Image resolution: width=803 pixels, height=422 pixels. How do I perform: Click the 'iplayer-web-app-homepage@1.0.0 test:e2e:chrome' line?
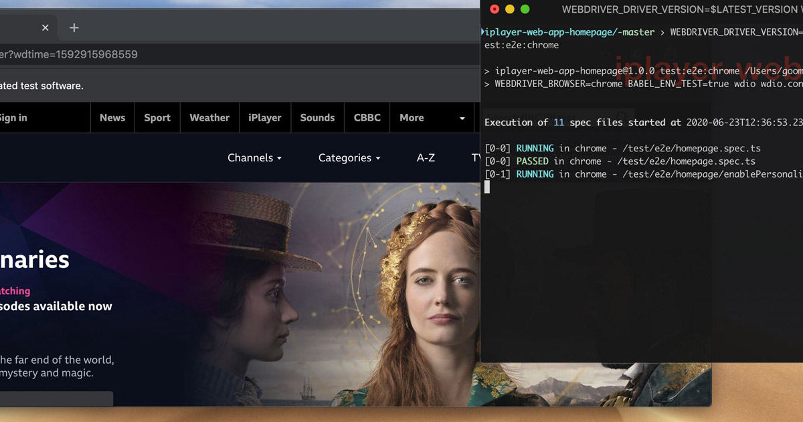(x=644, y=71)
